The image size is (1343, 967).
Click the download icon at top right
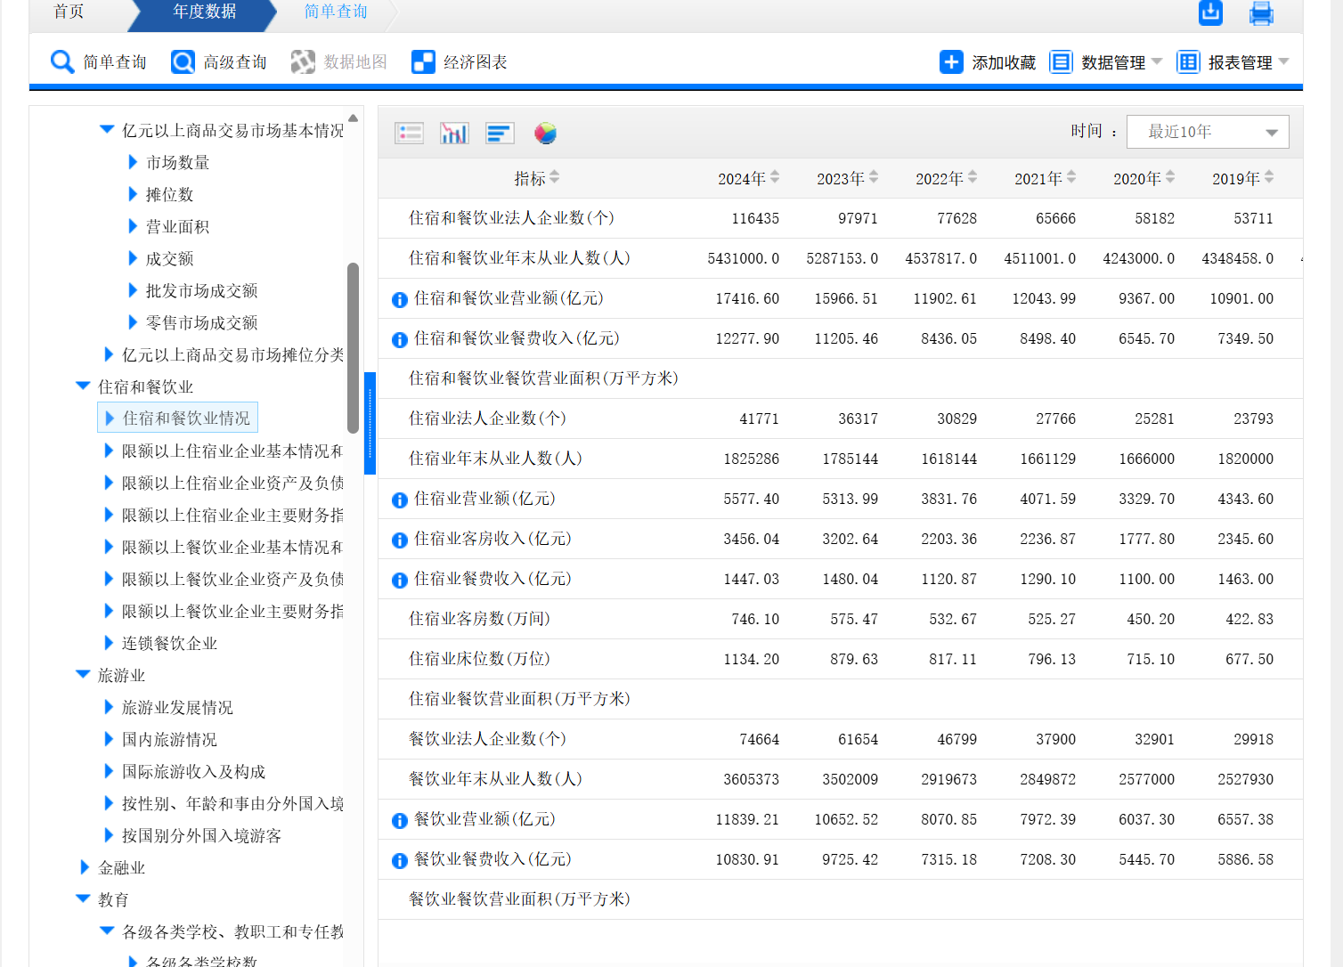tap(1210, 12)
